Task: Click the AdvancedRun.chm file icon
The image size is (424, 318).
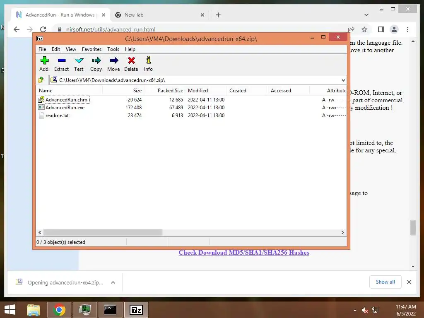Action: [x=41, y=99]
